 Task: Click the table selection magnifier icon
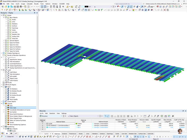105,116
